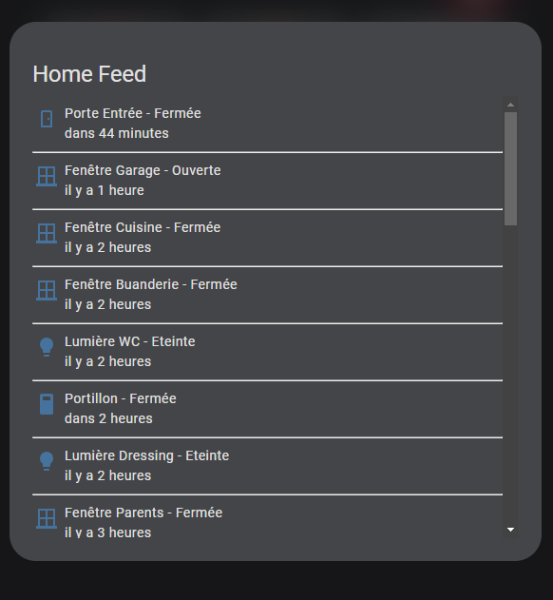Click the gate icon beside Portillon

coord(47,404)
